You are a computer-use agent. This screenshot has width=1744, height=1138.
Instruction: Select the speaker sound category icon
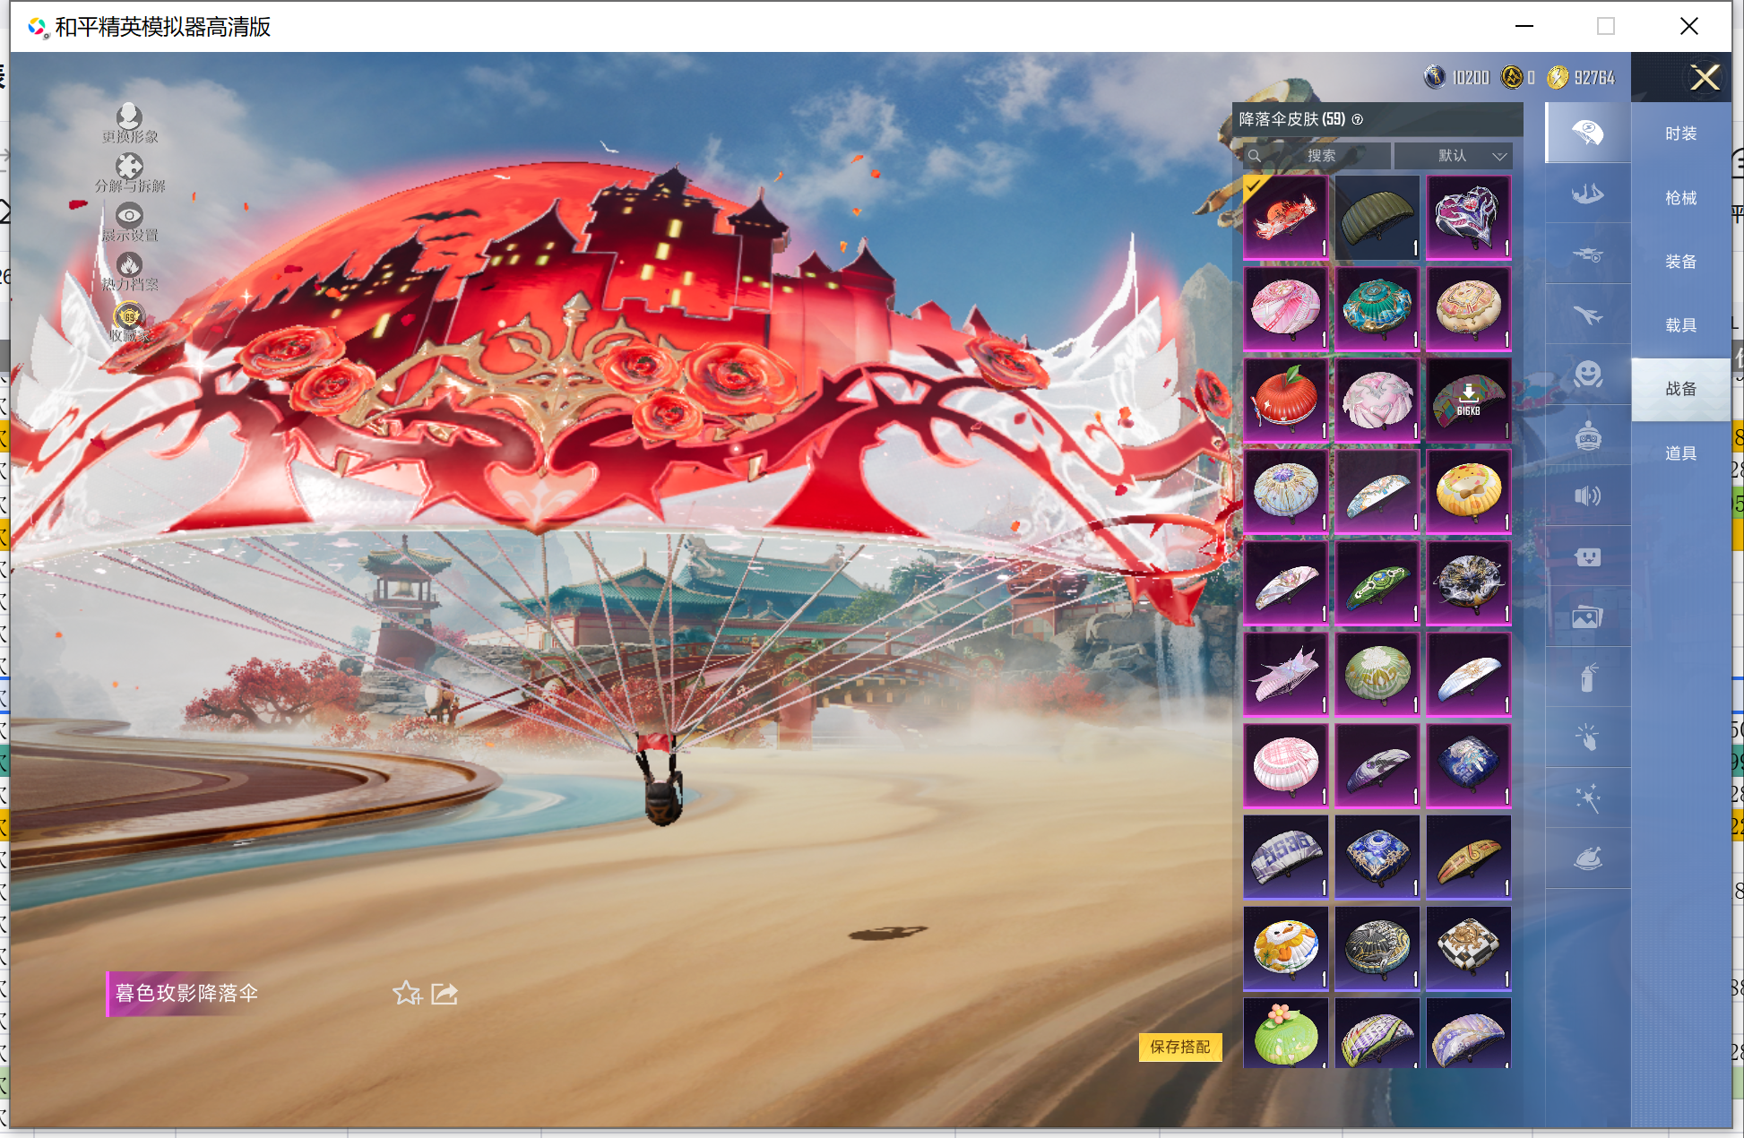[x=1587, y=496]
